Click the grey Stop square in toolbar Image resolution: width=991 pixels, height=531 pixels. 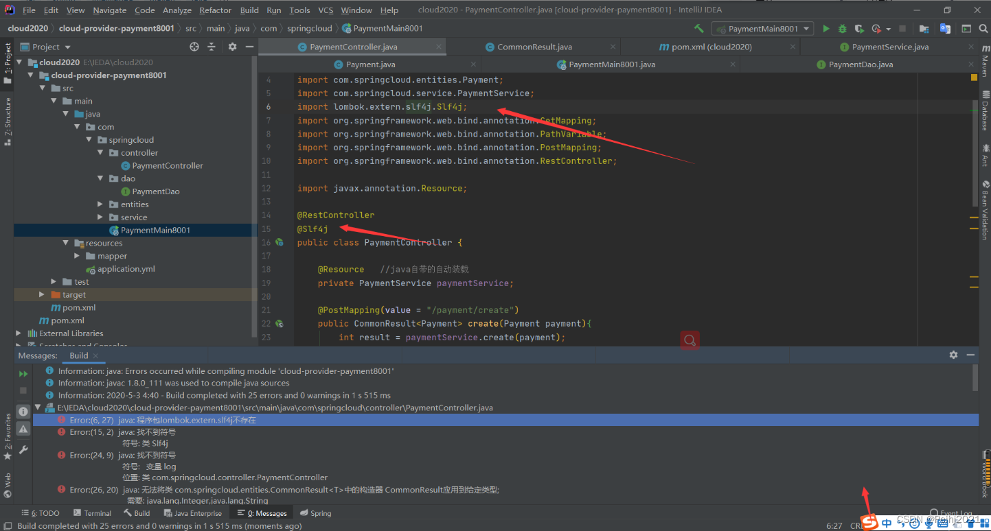pyautogui.click(x=901, y=29)
